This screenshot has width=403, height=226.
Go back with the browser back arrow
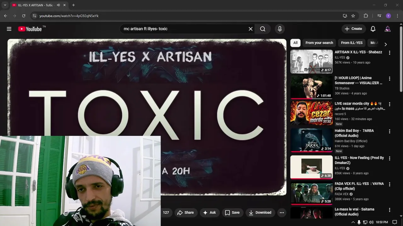[x=5, y=16]
